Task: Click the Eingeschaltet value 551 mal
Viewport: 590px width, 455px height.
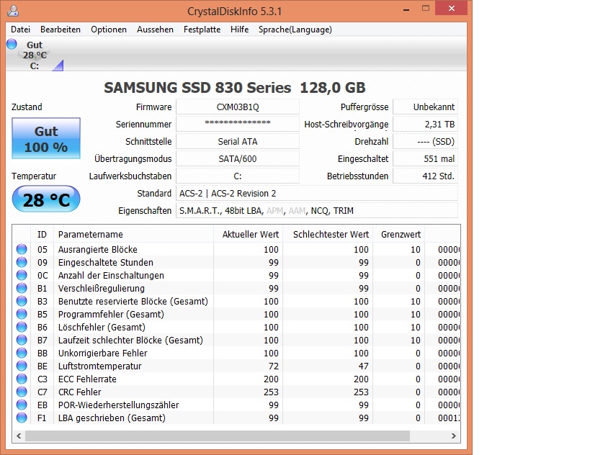Action: [x=425, y=159]
